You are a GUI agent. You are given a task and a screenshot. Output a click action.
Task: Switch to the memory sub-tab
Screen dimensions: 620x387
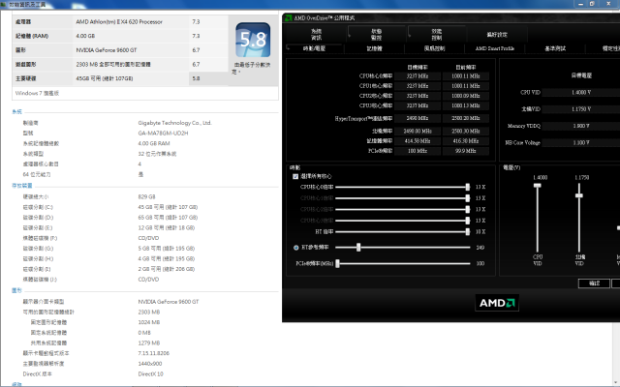click(375, 48)
